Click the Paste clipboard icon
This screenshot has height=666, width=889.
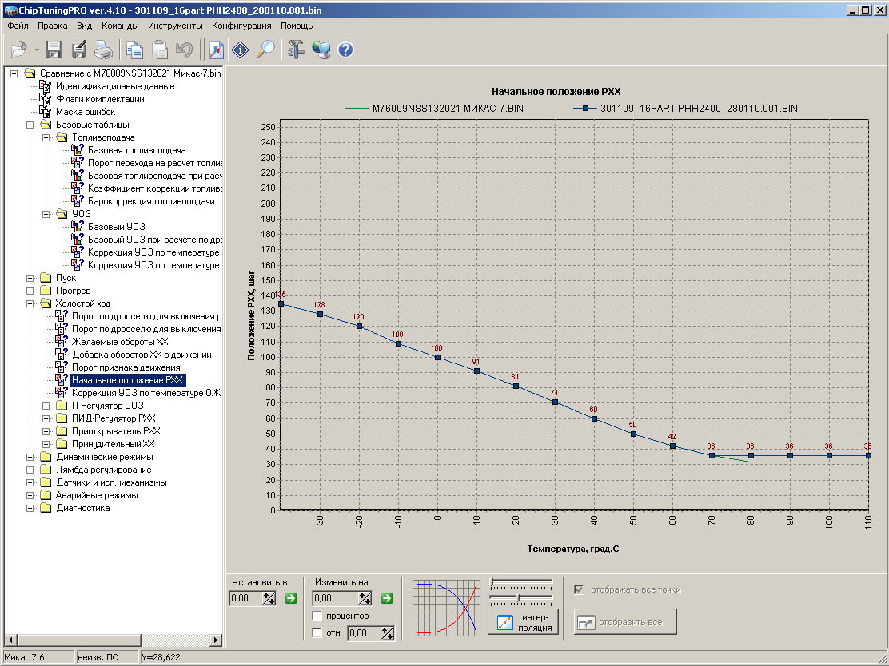tap(160, 50)
